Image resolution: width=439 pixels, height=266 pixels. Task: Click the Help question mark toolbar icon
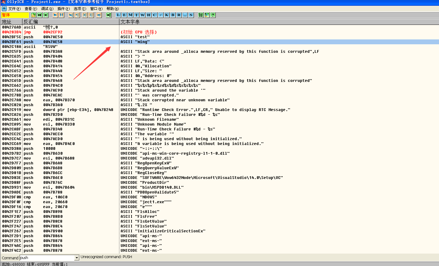click(213, 15)
